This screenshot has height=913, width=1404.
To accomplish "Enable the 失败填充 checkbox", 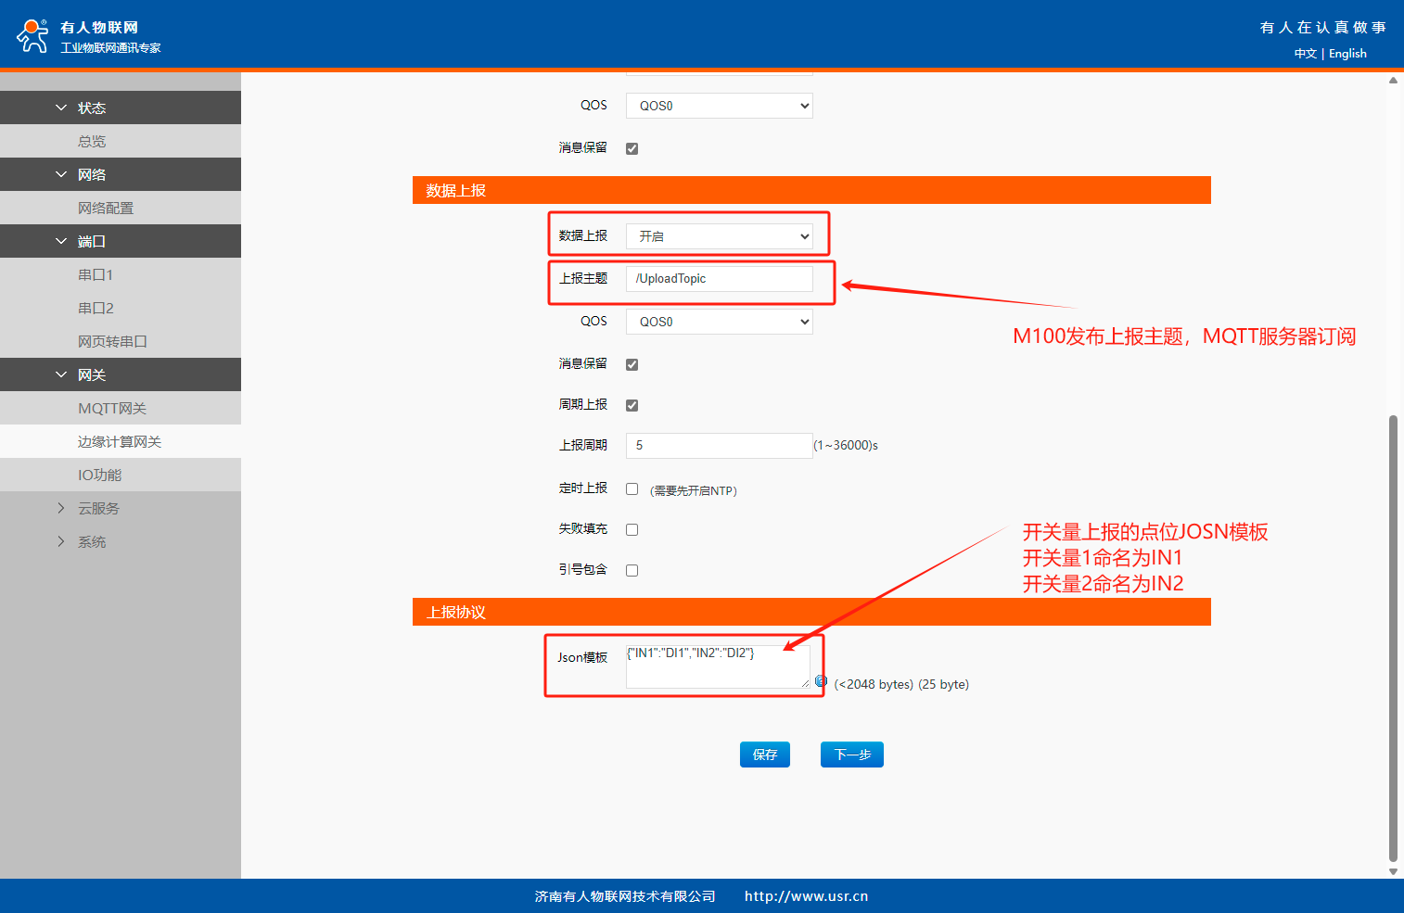I will (x=632, y=530).
